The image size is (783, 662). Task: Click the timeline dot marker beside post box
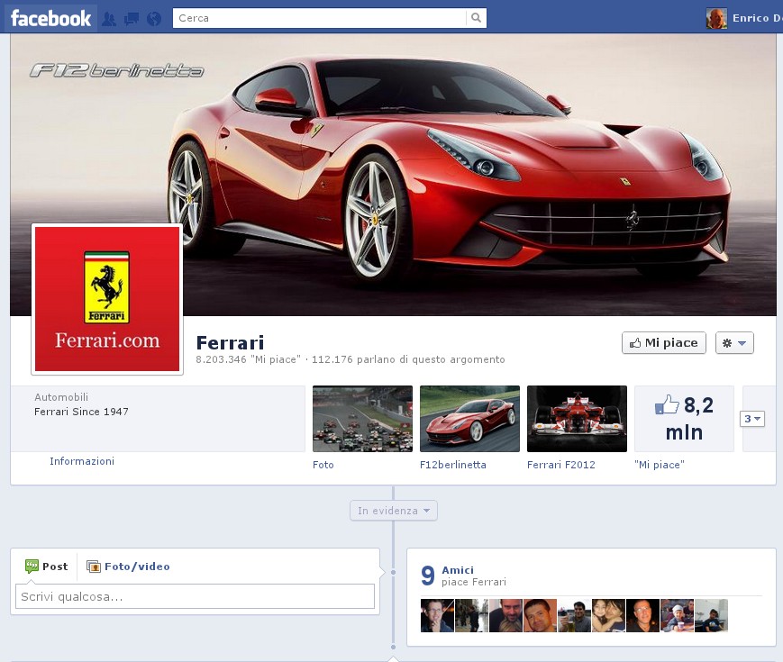click(394, 572)
